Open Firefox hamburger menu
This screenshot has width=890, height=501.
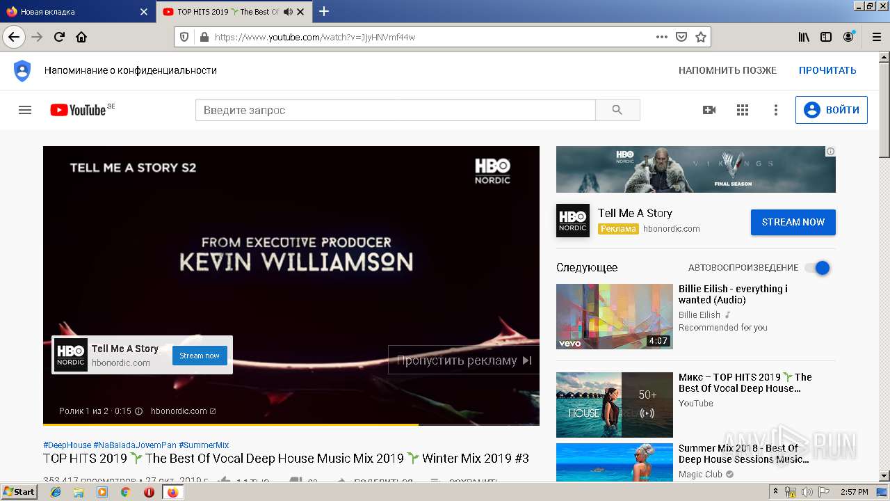point(875,37)
